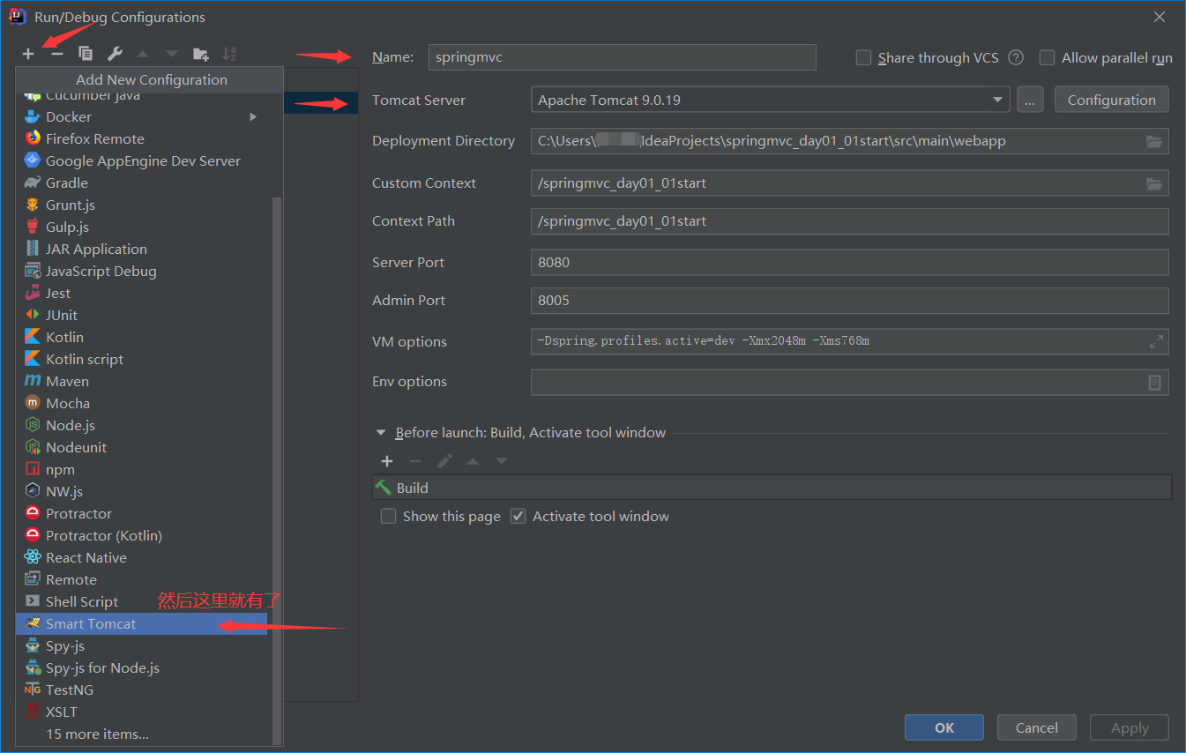Click the Smart Tomcat cat icon
This screenshot has height=753, width=1186.
click(x=33, y=623)
